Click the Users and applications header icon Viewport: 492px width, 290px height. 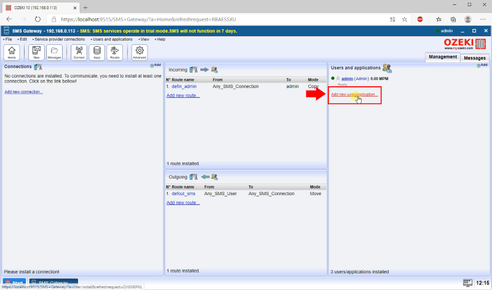point(387,68)
